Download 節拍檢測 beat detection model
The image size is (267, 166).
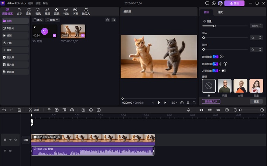click(x=225, y=64)
